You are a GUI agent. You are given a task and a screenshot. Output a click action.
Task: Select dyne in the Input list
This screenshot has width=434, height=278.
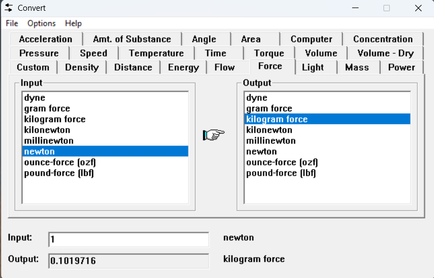pyautogui.click(x=34, y=98)
